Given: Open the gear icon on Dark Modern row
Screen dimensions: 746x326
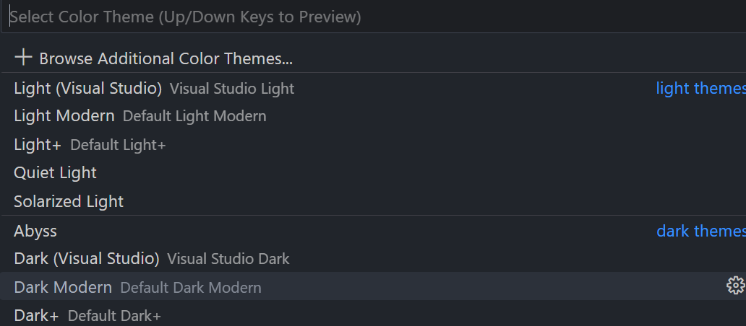Looking at the screenshot, I should pyautogui.click(x=734, y=286).
